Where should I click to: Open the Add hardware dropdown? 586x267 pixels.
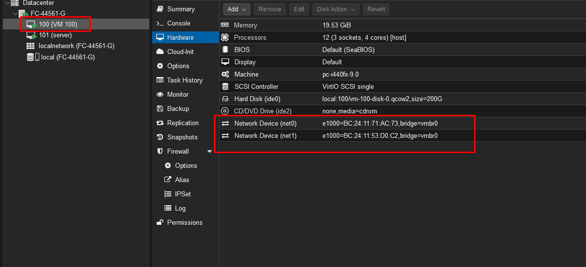(237, 9)
